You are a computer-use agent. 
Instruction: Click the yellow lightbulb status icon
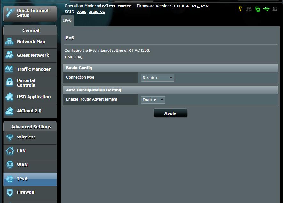coord(240,9)
